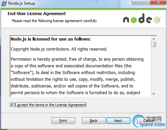The width and height of the screenshot is (167, 130).
Task: Click the 'Node.js Setup' window title text
Action: [21, 3]
